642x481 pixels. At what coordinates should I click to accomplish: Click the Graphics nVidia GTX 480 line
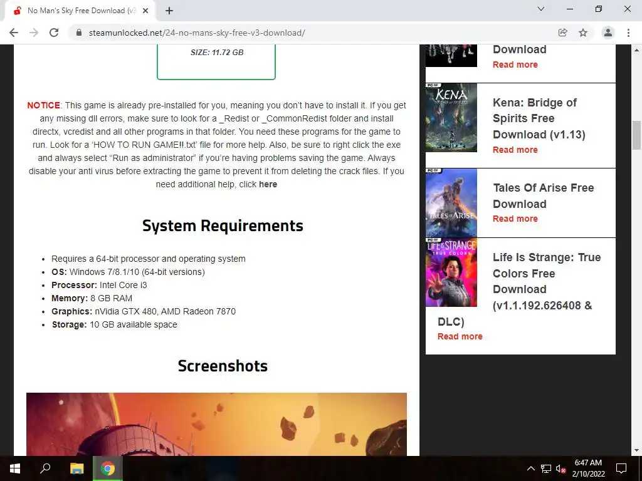pos(144,311)
